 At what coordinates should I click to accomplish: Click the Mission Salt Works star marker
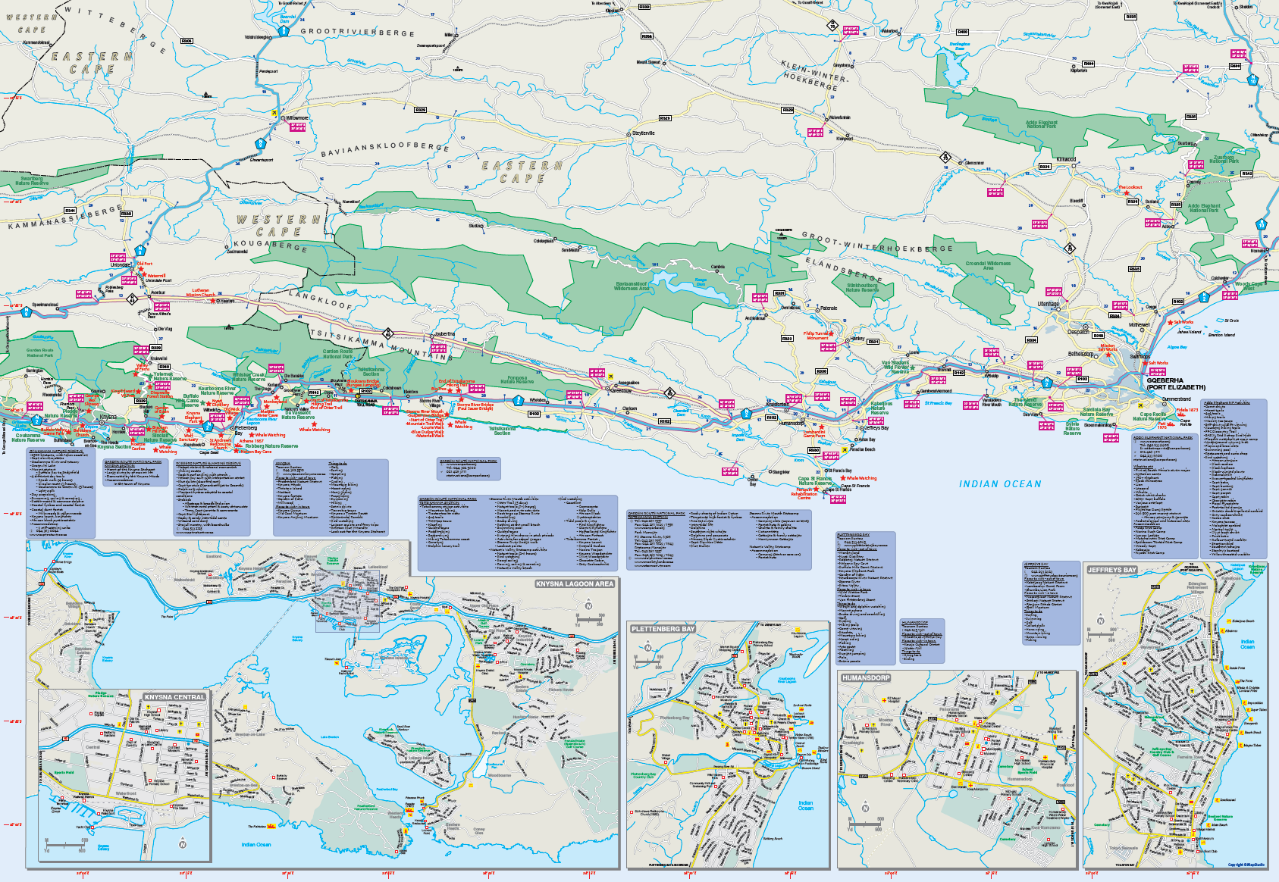1108,355
